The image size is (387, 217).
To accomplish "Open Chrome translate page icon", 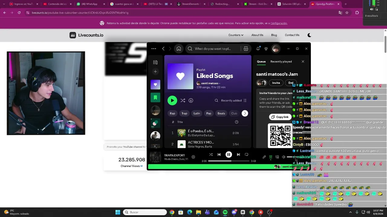I will click(x=340, y=13).
